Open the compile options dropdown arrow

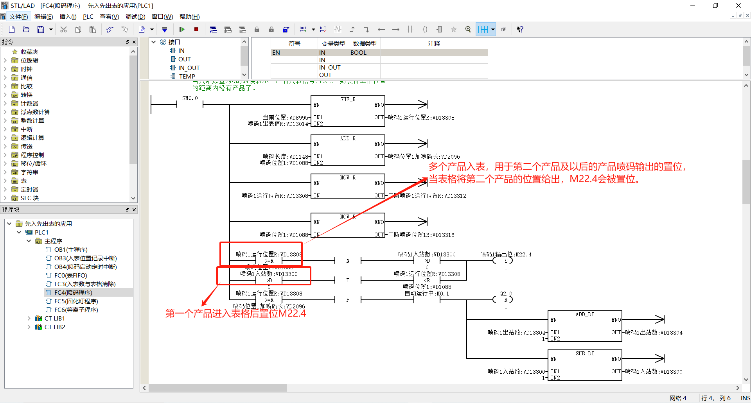[x=152, y=29]
